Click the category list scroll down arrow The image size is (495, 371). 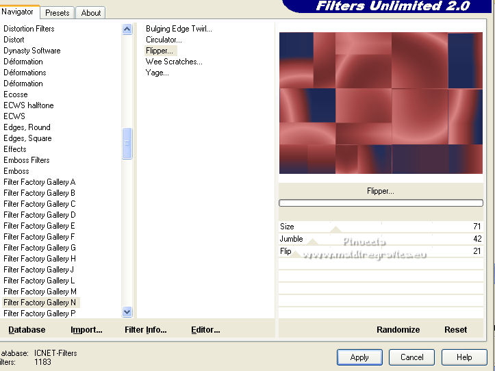coord(127,312)
